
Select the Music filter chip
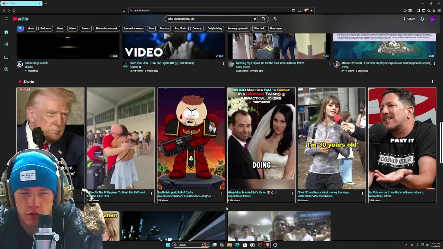coord(31,28)
